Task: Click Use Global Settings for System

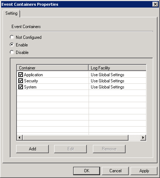Action: click(x=108, y=87)
